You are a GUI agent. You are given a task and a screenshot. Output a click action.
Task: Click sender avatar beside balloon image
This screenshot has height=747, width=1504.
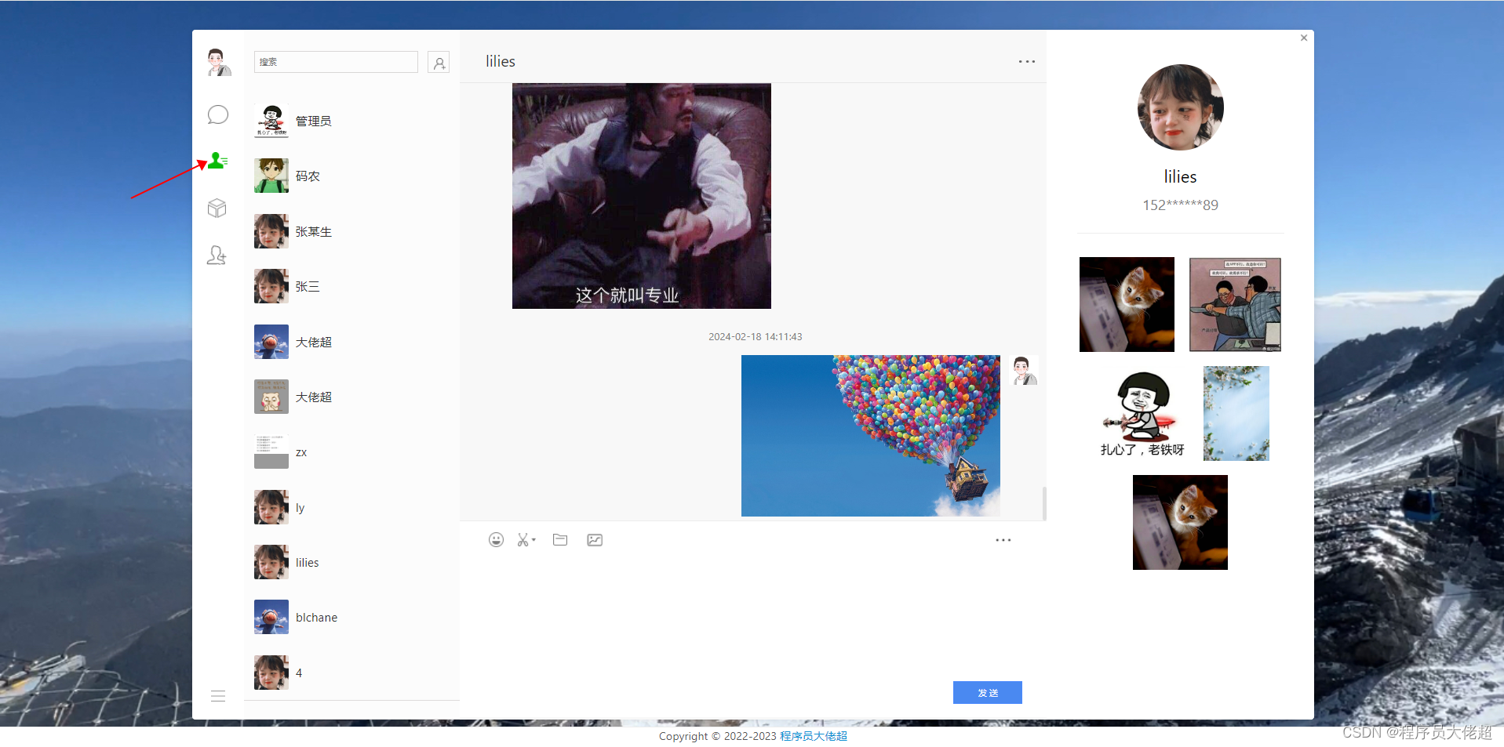point(1023,370)
